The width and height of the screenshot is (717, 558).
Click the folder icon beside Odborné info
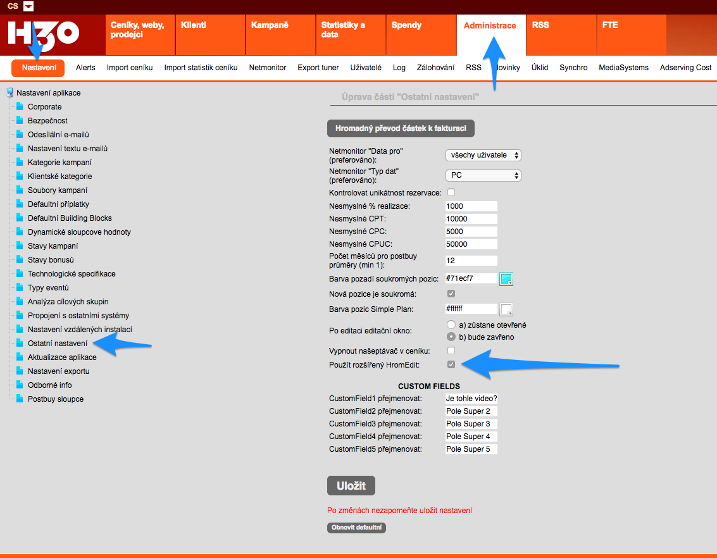pos(20,385)
